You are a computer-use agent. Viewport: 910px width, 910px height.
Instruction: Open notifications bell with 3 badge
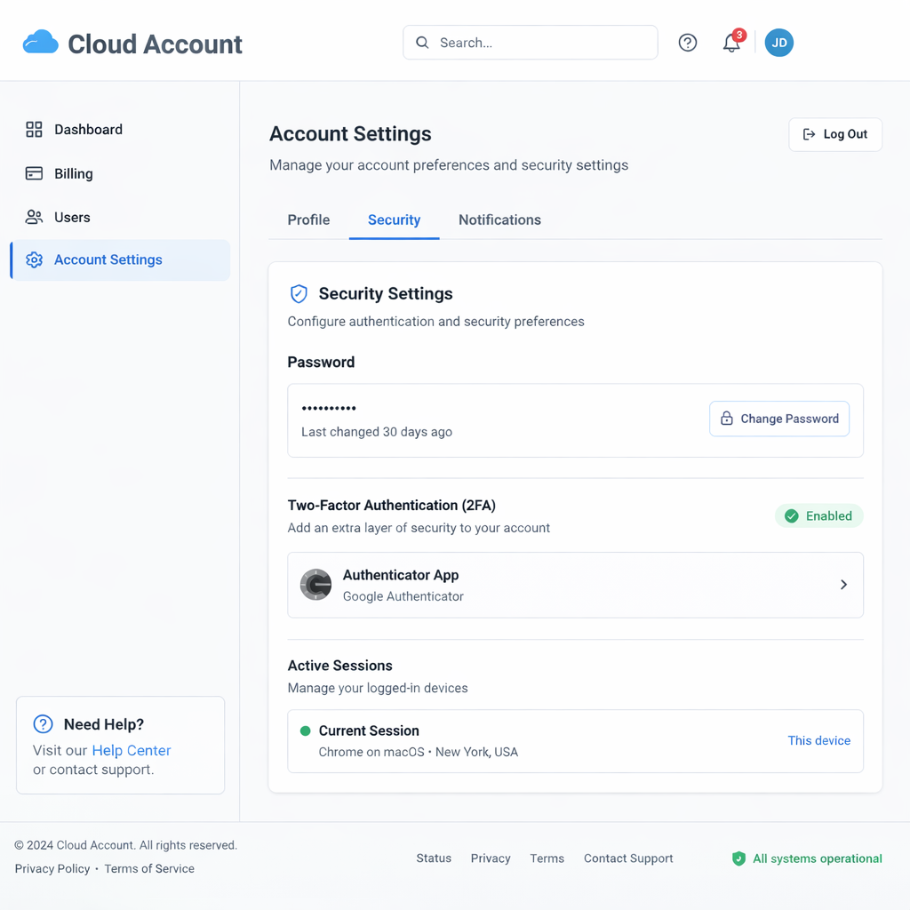731,43
